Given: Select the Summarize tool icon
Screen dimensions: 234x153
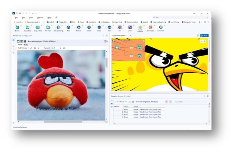Looking at the screenshot, I should [150, 27].
